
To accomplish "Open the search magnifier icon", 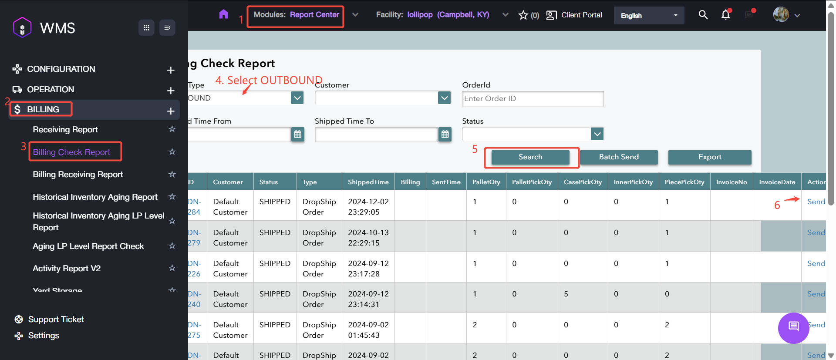I will [x=703, y=15].
